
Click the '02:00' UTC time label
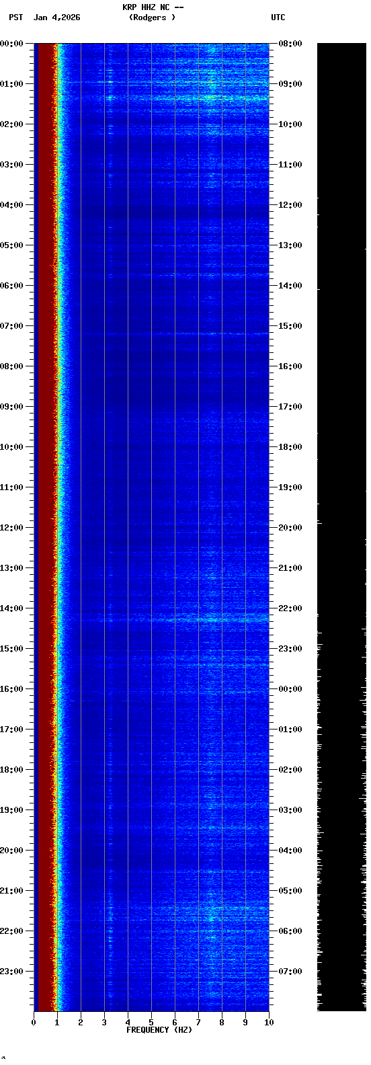290,770
